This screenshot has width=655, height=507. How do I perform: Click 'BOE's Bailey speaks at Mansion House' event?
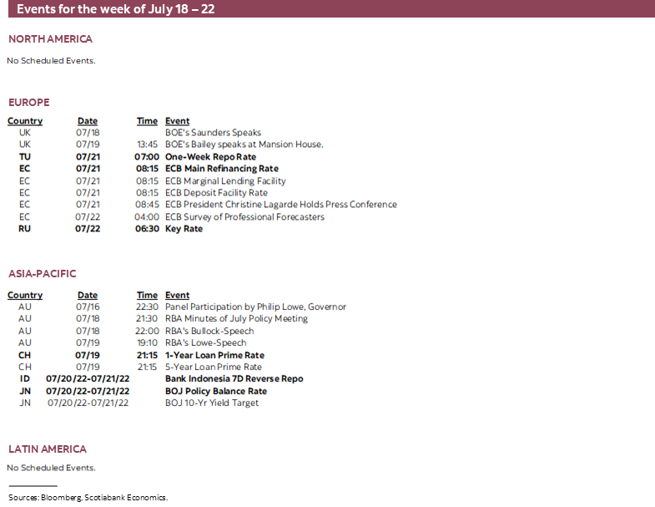244,144
